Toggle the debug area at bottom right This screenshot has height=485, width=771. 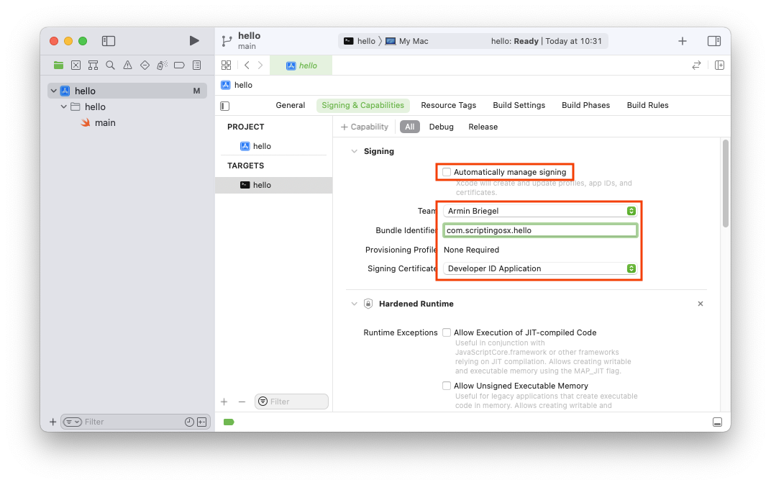tap(717, 422)
